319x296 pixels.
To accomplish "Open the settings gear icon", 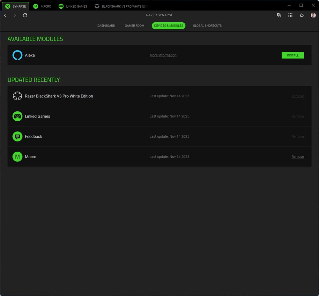I will coord(302,15).
